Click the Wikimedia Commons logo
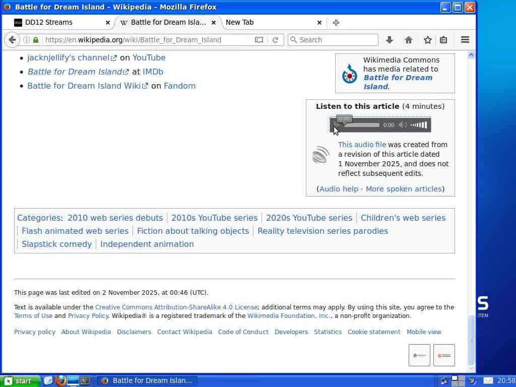This screenshot has width=516, height=387. [349, 74]
